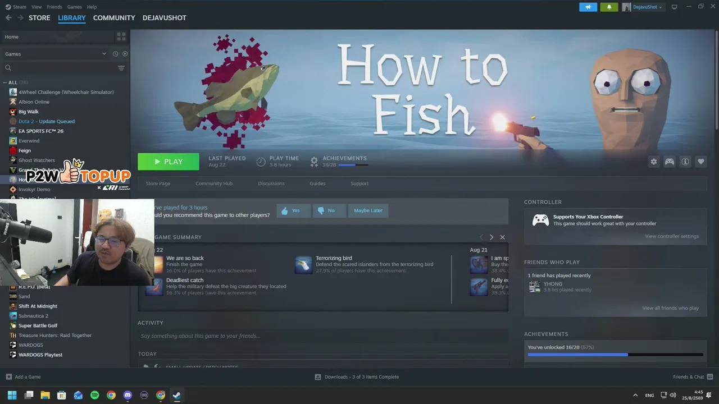The width and height of the screenshot is (719, 404).
Task: Open the Store Page link
Action: tap(158, 183)
